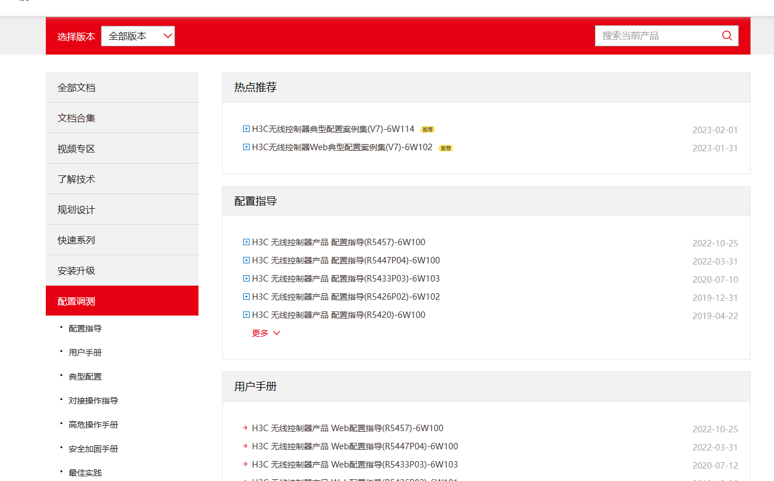Screen dimensions: 774x481
Task: Open 配置指导(R5426P02)-6W102 document link
Action: (346, 297)
